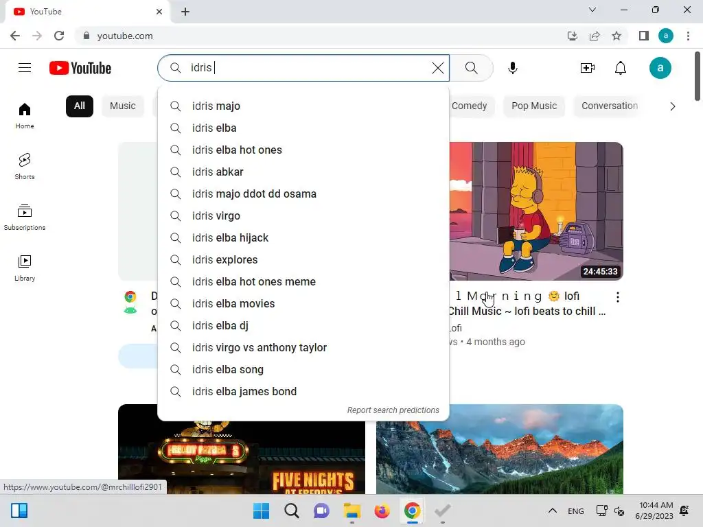Click the browser back arrow

click(x=15, y=36)
